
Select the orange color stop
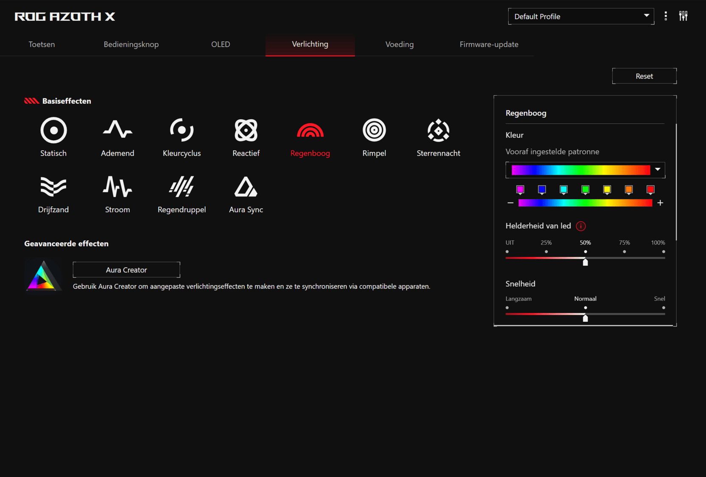tap(629, 190)
